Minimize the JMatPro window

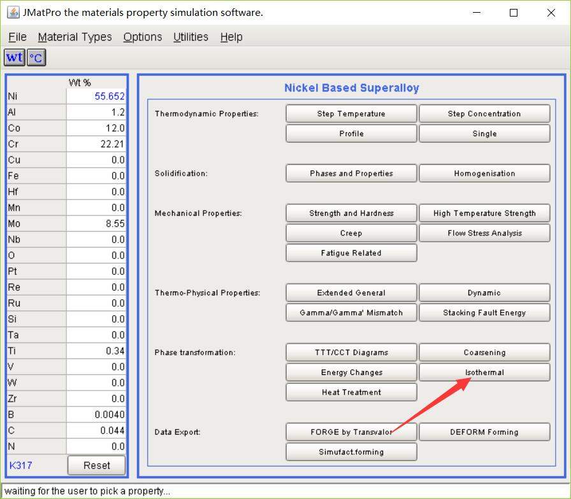click(477, 13)
